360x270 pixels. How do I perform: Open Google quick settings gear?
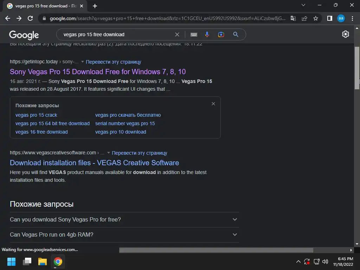346,34
